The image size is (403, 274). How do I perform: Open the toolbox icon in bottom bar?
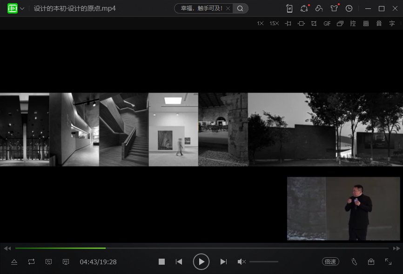371,262
